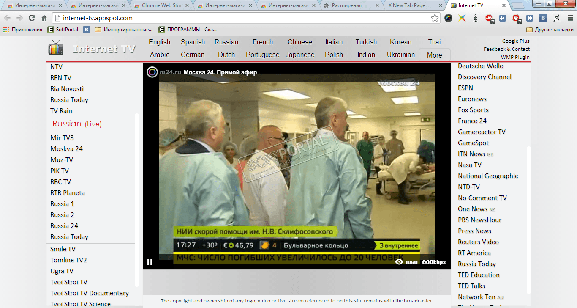Open the Приложения apps bookmark
Screen dimensions: 577x308
tap(23, 30)
